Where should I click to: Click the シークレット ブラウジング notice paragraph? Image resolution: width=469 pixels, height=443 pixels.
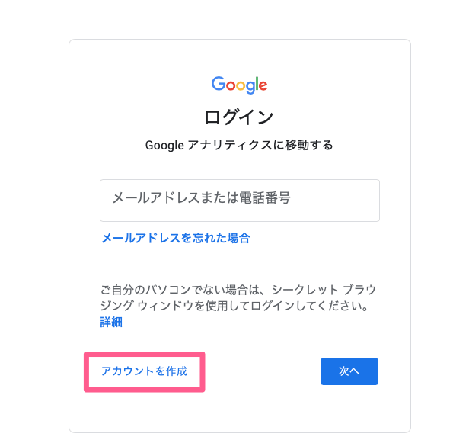point(239,298)
